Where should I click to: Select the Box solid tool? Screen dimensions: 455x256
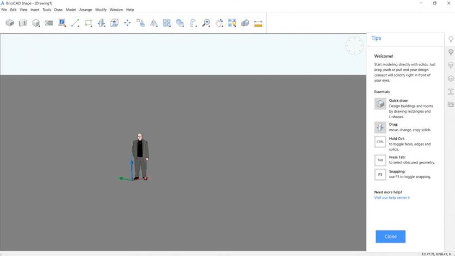[x=10, y=23]
